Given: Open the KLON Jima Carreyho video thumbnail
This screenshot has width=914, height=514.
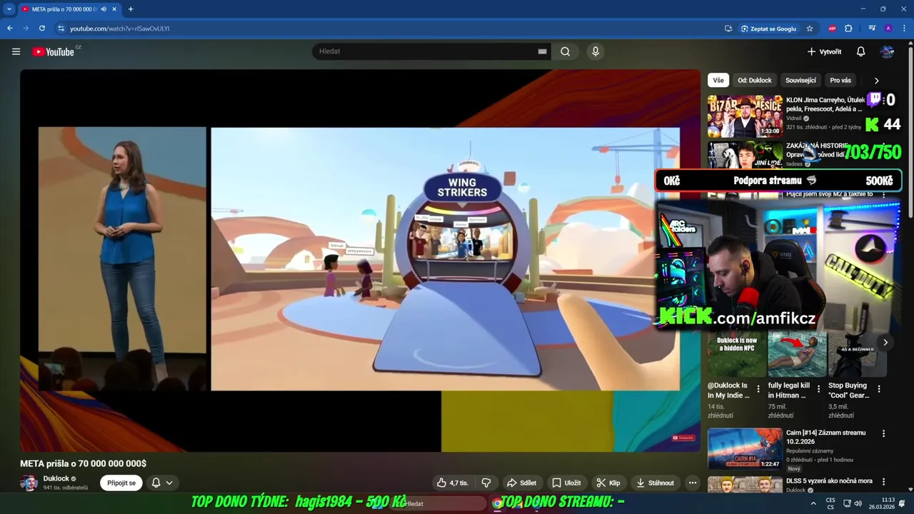Looking at the screenshot, I should pyautogui.click(x=745, y=116).
